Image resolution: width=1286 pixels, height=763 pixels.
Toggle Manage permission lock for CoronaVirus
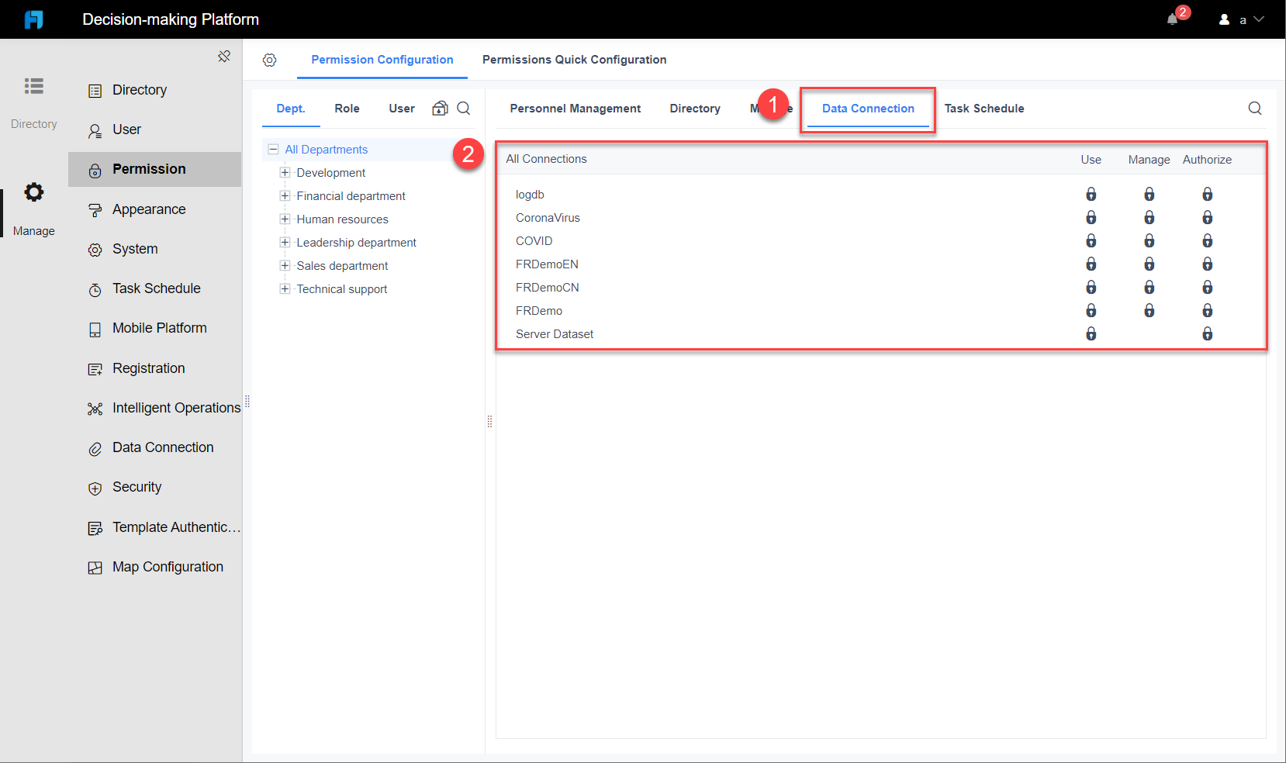pos(1149,217)
